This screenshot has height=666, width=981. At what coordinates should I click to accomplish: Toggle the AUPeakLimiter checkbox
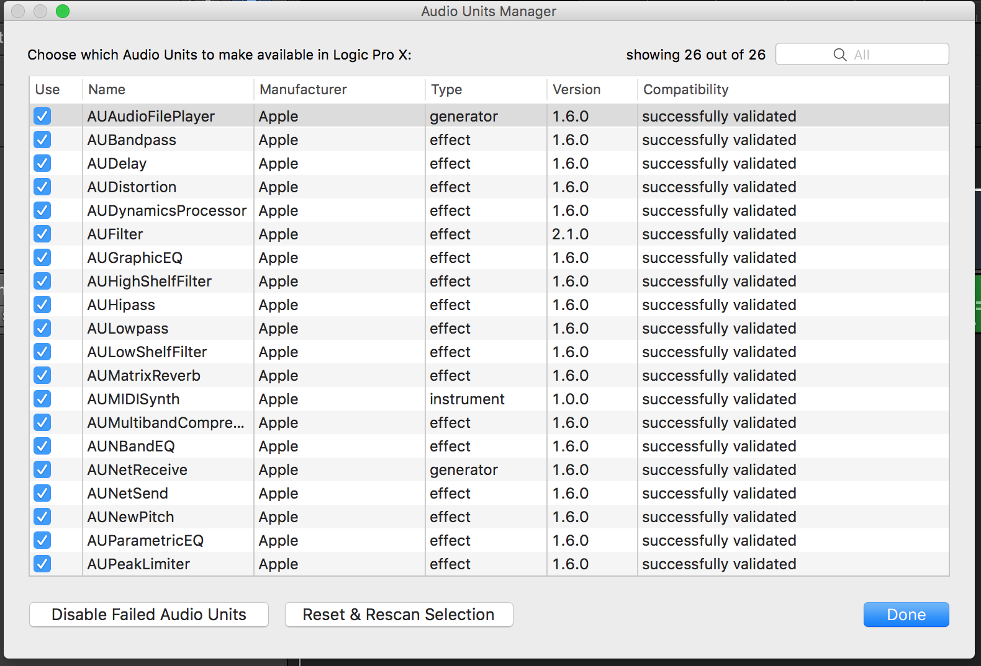[42, 564]
